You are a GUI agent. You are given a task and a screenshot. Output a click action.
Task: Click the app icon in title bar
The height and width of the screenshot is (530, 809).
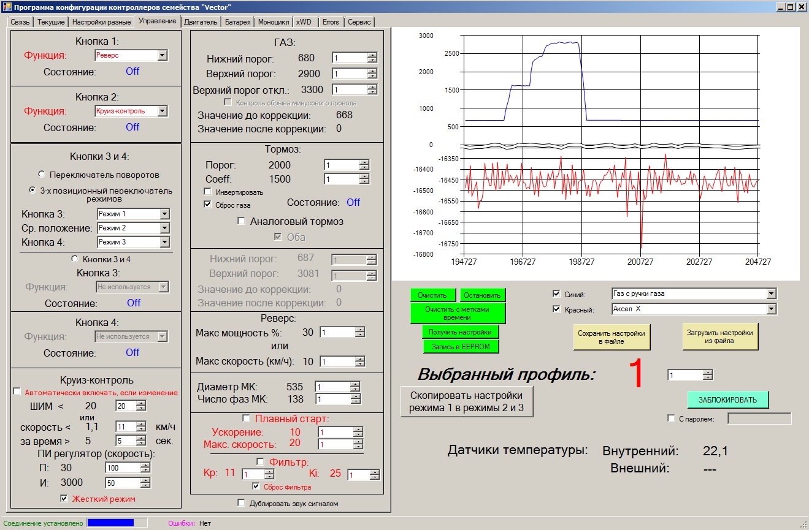coord(7,7)
